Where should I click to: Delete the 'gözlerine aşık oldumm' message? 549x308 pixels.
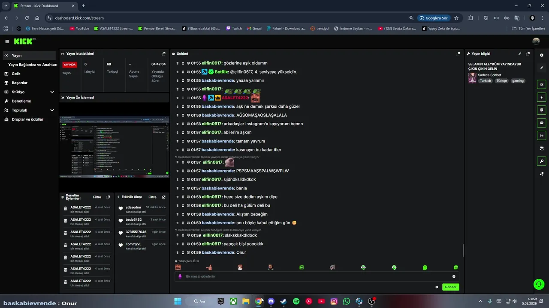tap(178, 63)
